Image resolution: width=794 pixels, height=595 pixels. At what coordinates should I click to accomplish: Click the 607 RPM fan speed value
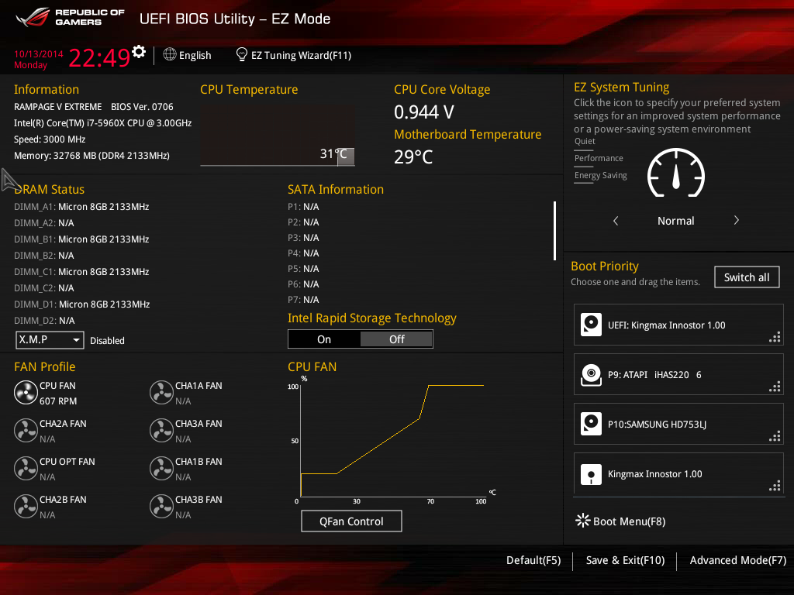[x=58, y=401]
